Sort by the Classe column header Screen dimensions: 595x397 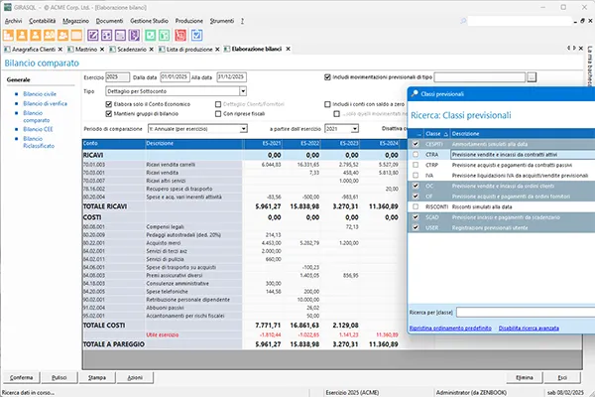(436, 134)
